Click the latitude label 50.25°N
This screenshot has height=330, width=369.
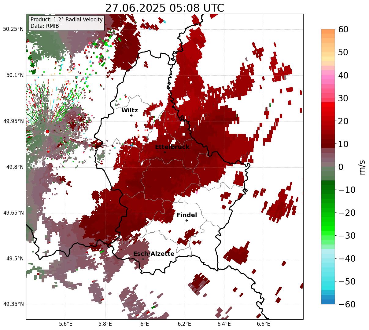click(x=13, y=29)
